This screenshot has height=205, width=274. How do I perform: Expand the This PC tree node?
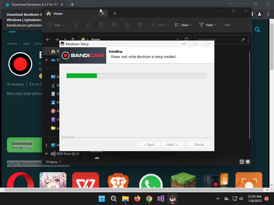point(46,145)
